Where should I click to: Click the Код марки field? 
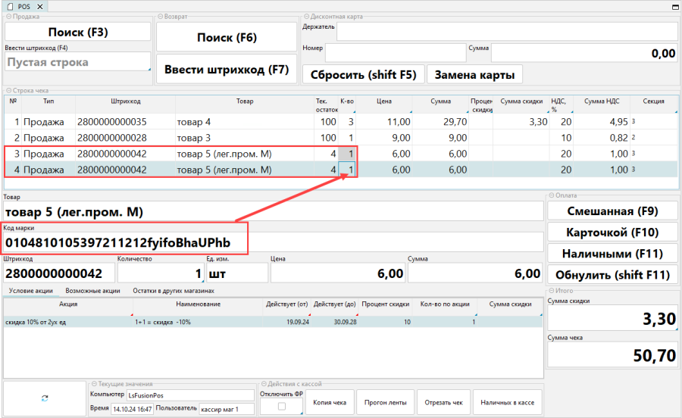coord(273,242)
